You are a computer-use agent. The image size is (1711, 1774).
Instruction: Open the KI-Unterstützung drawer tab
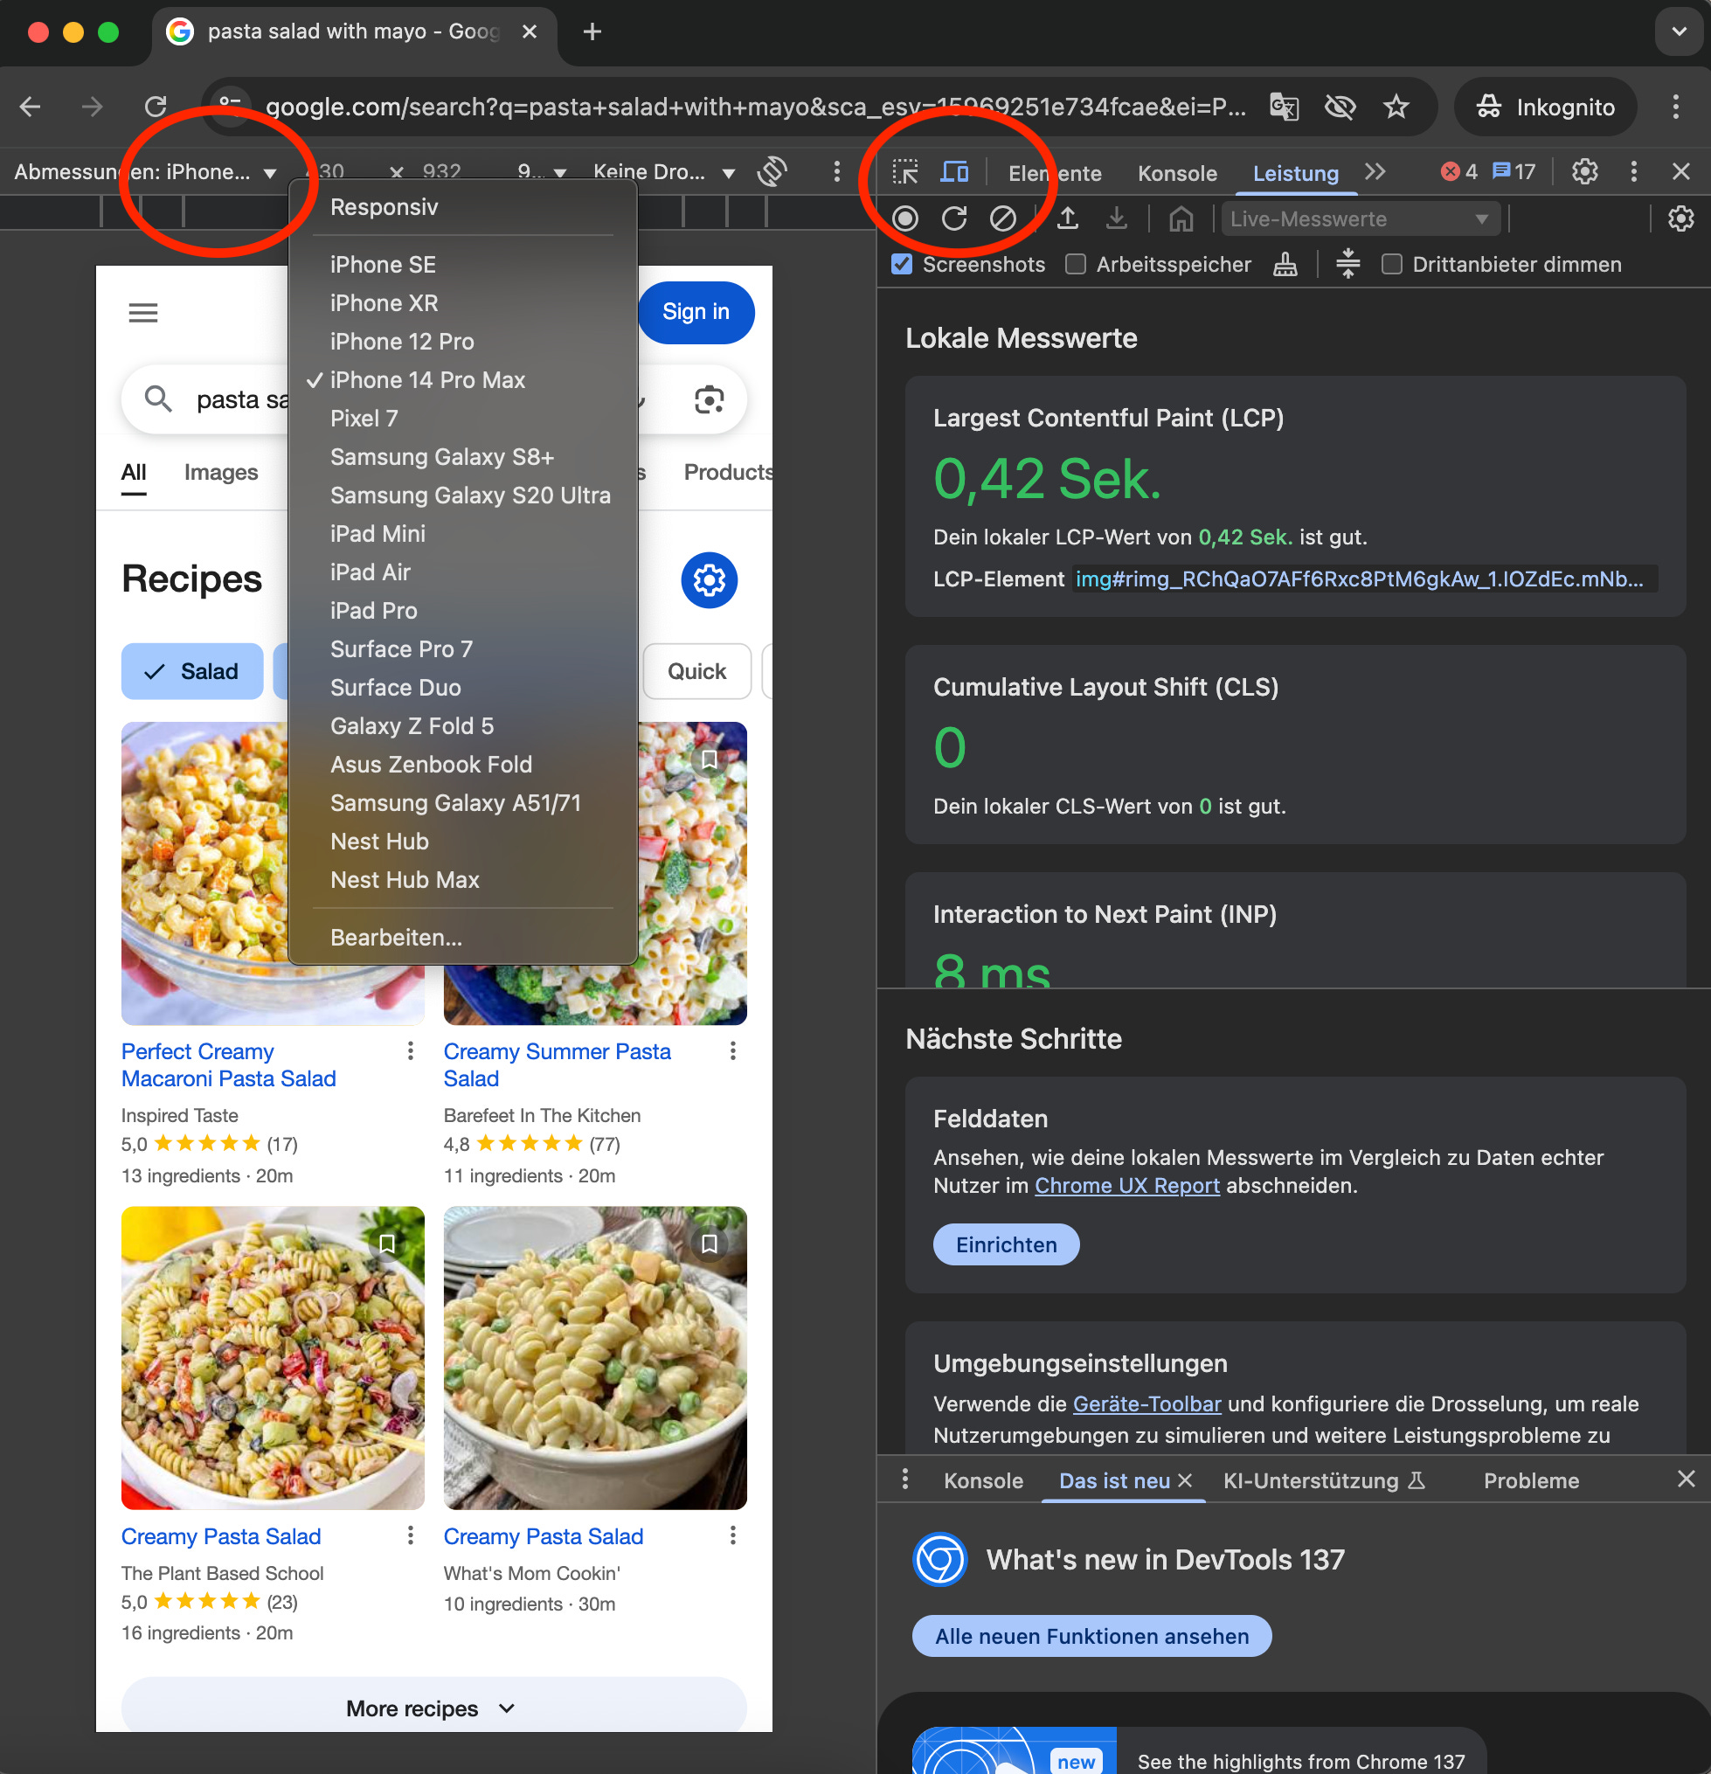(x=1323, y=1480)
